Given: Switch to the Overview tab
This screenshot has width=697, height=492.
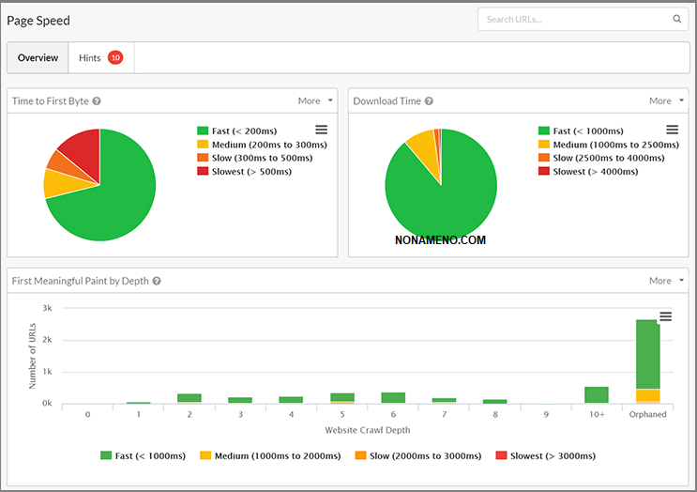Looking at the screenshot, I should click(x=38, y=58).
